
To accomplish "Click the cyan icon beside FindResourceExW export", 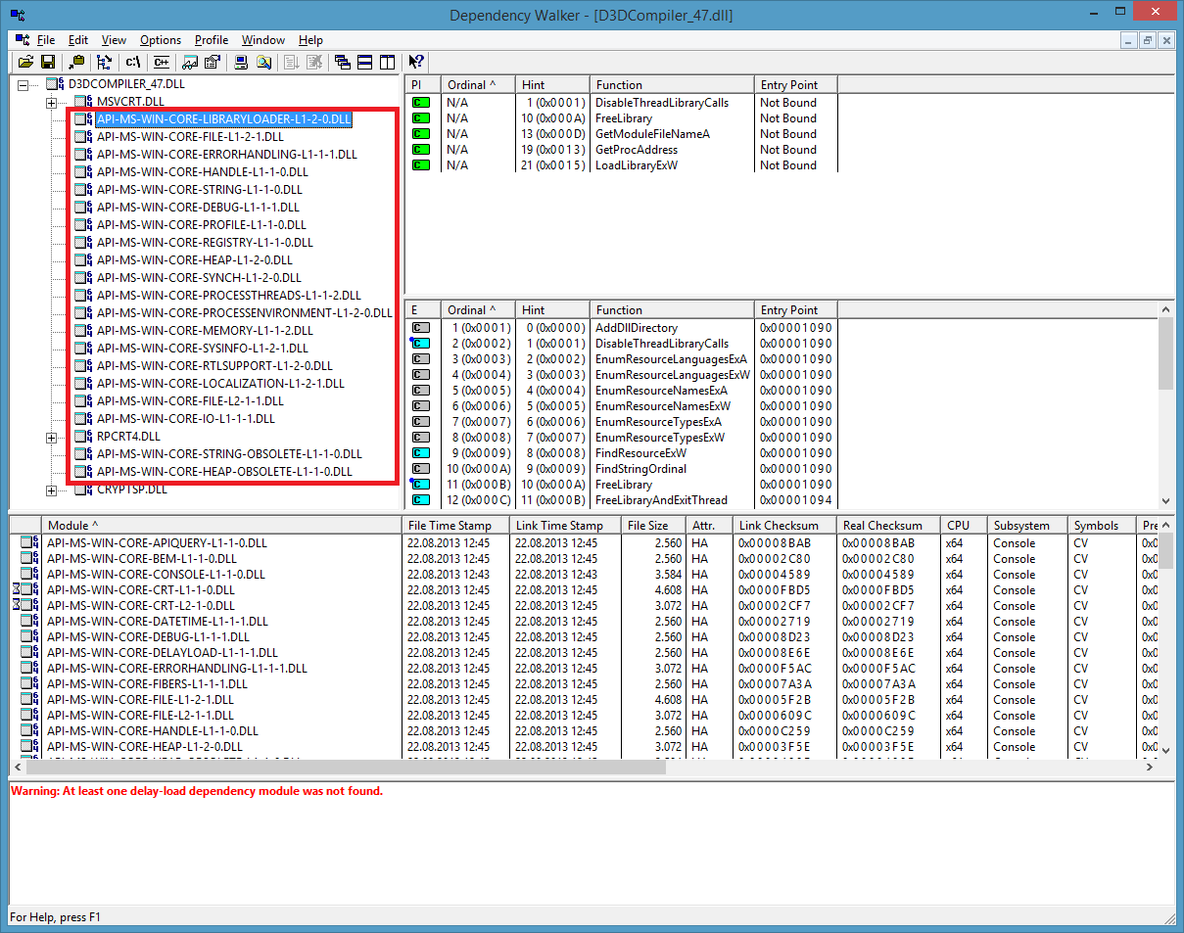I will point(421,453).
